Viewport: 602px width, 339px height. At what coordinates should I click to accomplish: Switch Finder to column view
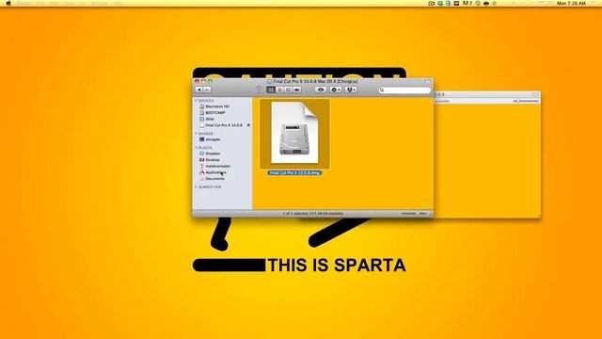point(288,89)
